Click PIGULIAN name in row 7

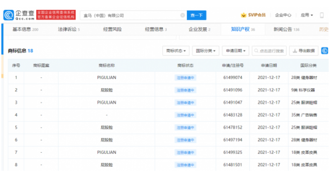point(107,152)
